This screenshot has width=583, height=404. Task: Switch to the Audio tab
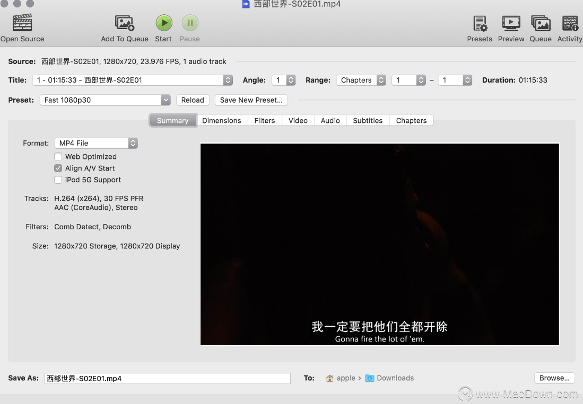coord(330,121)
